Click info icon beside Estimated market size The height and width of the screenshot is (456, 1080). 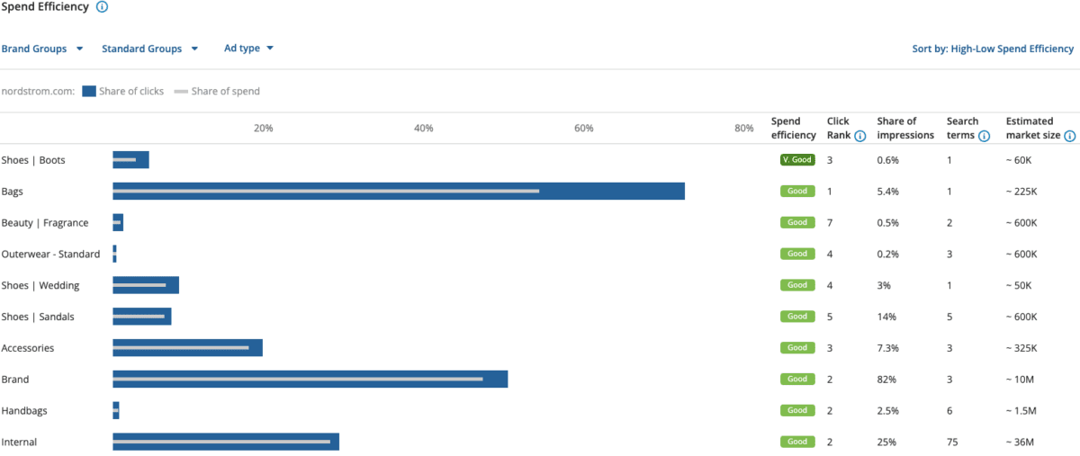1069,137
